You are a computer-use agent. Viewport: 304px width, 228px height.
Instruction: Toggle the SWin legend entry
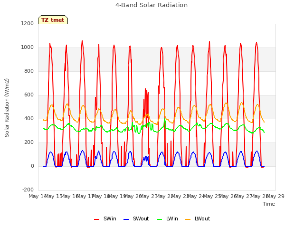tap(105, 218)
